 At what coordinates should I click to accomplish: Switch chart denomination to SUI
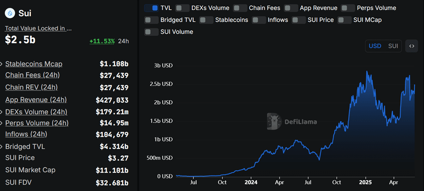[393, 46]
